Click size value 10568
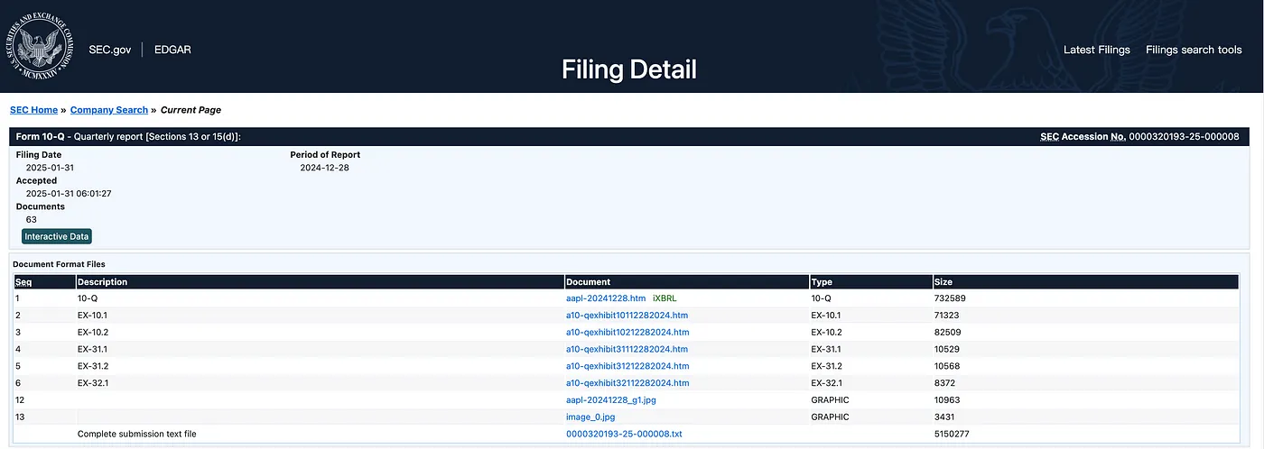 pos(949,366)
